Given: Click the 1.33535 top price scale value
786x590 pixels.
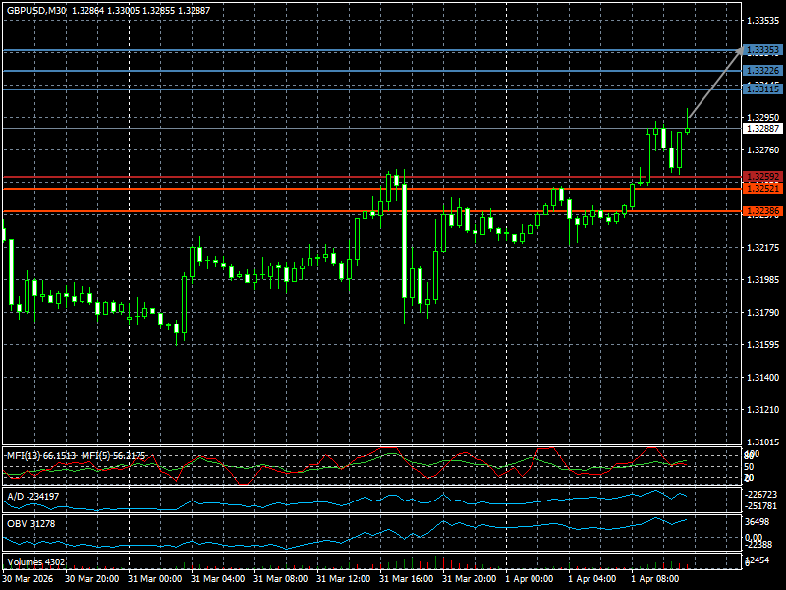Looking at the screenshot, I should [x=762, y=20].
